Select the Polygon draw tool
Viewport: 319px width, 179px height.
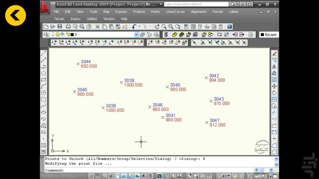(x=43, y=73)
